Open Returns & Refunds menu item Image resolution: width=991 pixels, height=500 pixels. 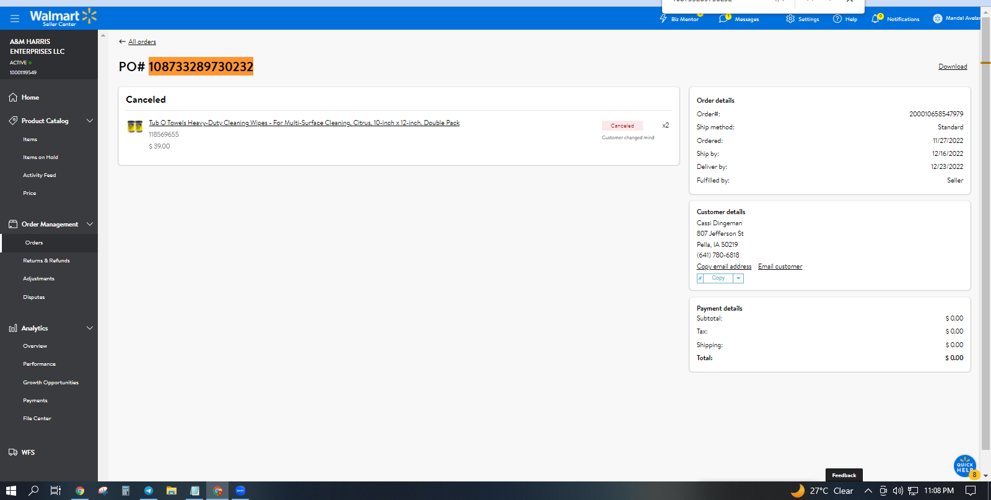46,261
